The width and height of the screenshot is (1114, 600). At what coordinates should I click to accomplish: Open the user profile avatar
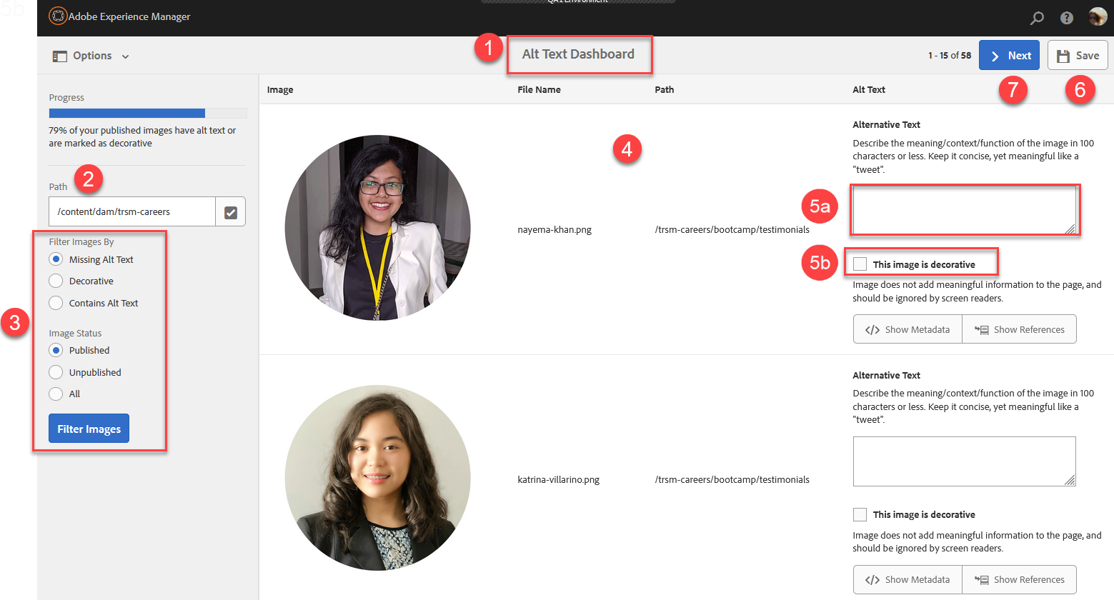[x=1097, y=17]
